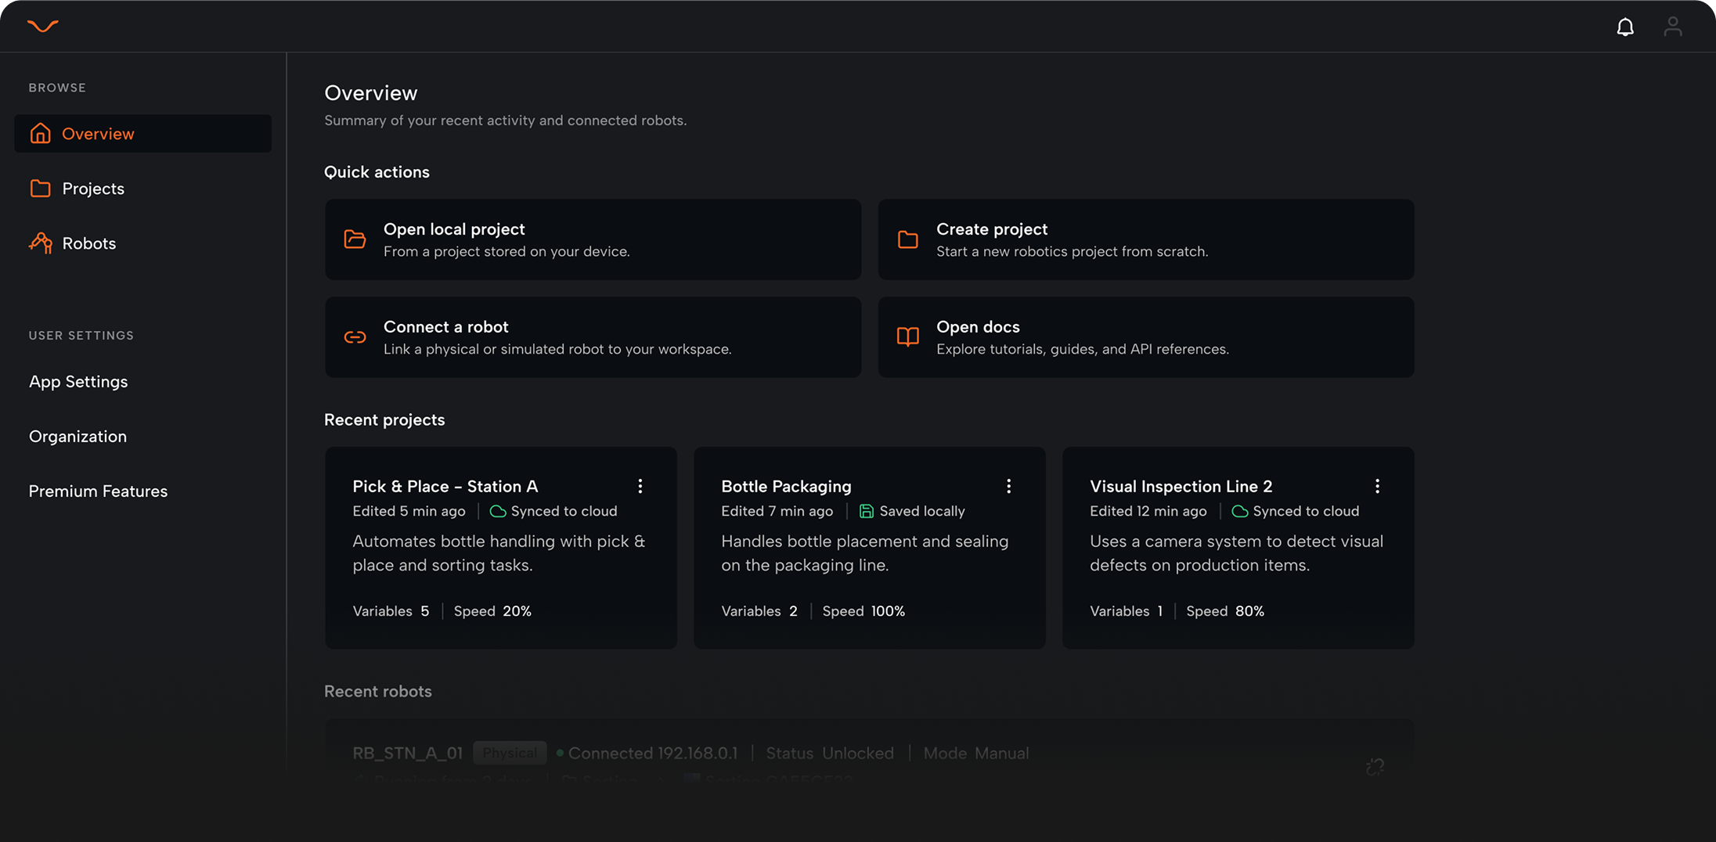Select the RB_STN_A_01 robot name
The image size is (1716, 842).
[x=407, y=754]
